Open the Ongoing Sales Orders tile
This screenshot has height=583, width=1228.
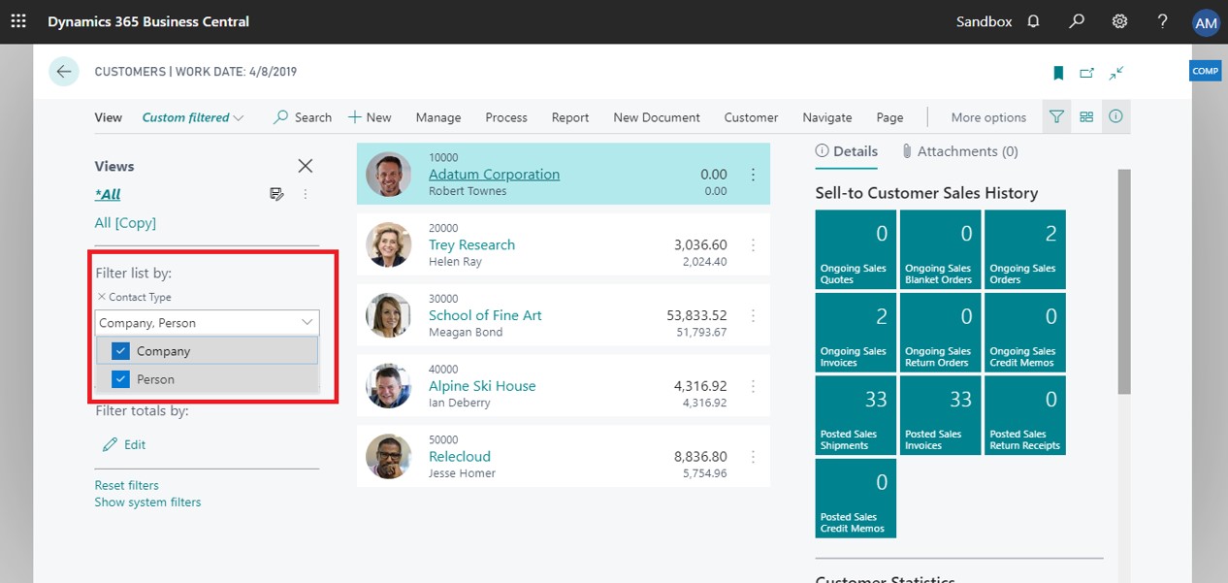click(1025, 249)
